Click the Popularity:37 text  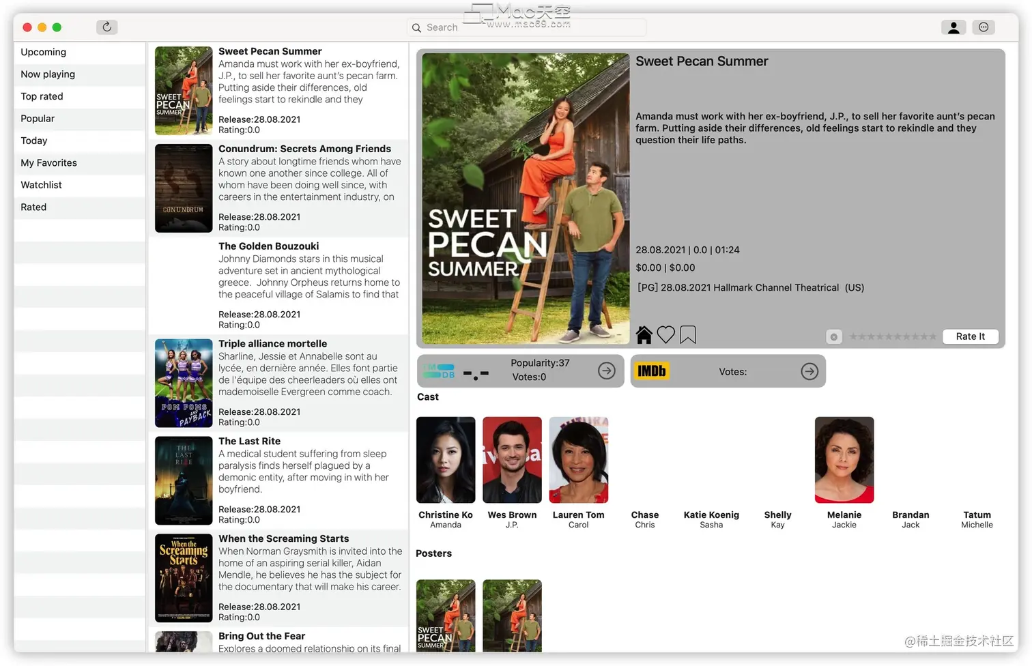[x=540, y=363]
